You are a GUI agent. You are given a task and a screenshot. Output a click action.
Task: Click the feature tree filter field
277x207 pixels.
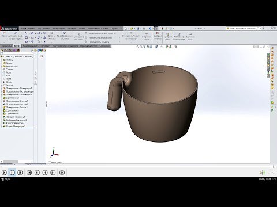17,53
